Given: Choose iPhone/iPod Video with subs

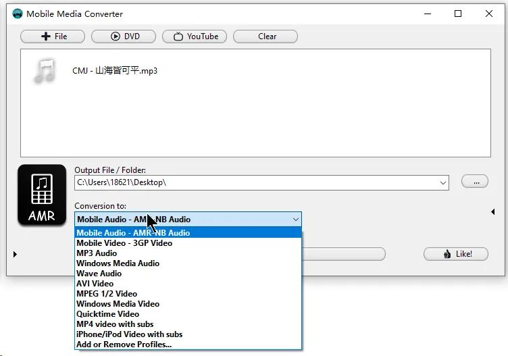Looking at the screenshot, I should click(129, 334).
